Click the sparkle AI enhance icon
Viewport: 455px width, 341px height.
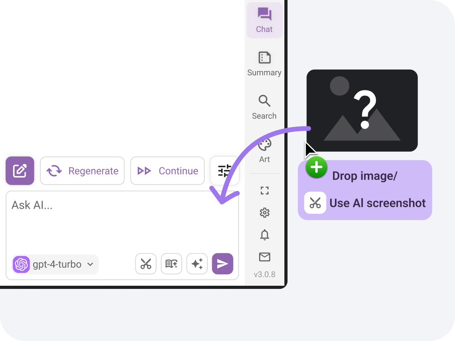tap(197, 264)
